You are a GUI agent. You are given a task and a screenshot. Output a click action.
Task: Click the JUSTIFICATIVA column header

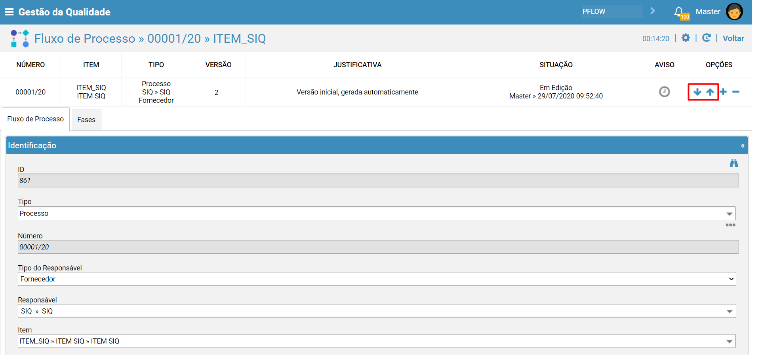click(x=357, y=65)
